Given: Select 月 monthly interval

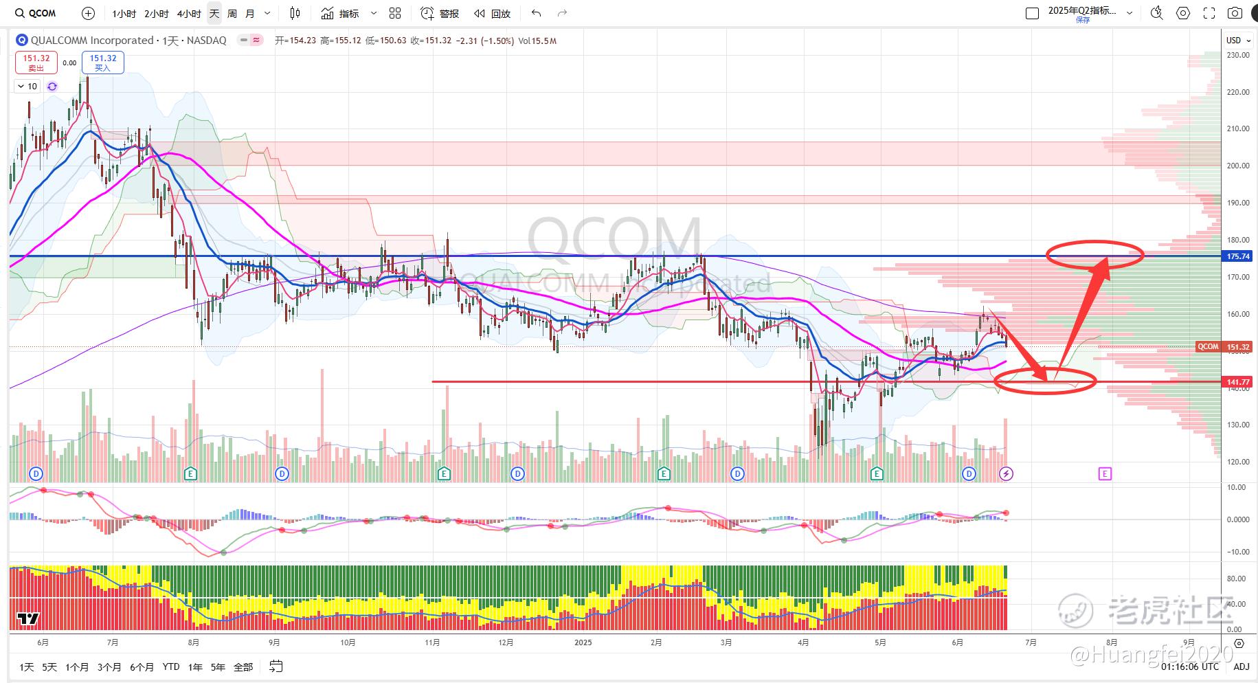Looking at the screenshot, I should point(250,13).
